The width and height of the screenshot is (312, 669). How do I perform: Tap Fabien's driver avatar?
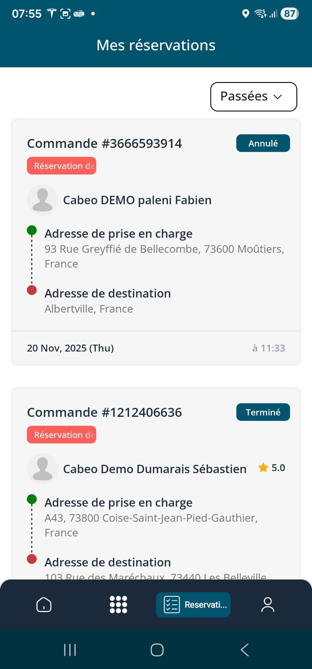pyautogui.click(x=42, y=200)
